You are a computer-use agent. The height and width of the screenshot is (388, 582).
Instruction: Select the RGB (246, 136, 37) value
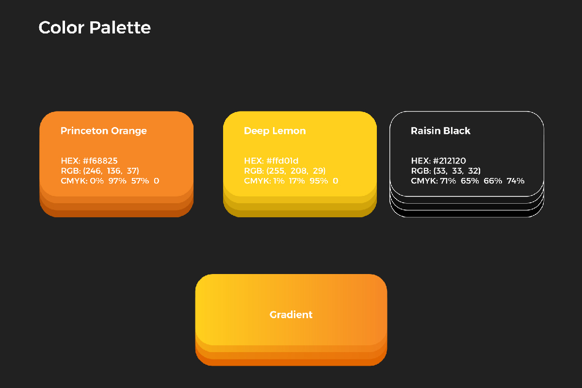pyautogui.click(x=100, y=171)
